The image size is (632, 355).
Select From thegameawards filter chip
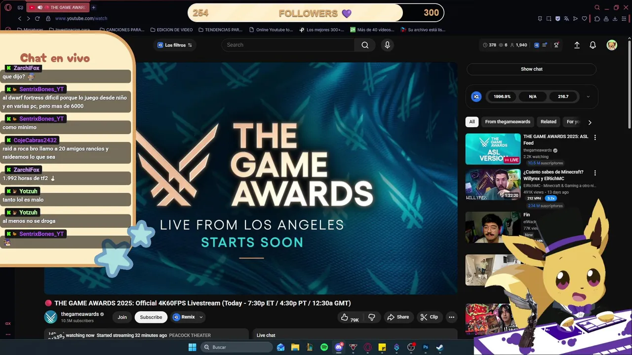click(x=508, y=122)
